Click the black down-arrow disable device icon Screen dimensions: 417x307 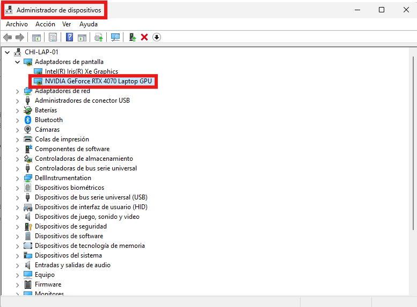156,37
